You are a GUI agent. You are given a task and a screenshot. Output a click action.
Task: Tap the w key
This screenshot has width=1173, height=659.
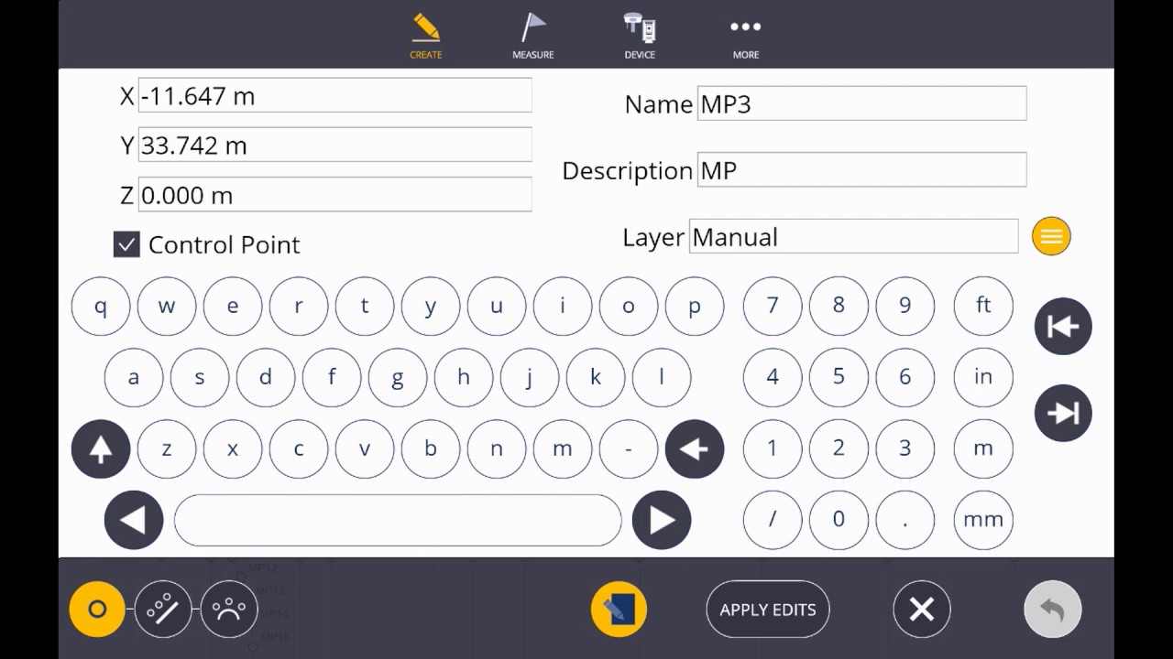(x=167, y=306)
